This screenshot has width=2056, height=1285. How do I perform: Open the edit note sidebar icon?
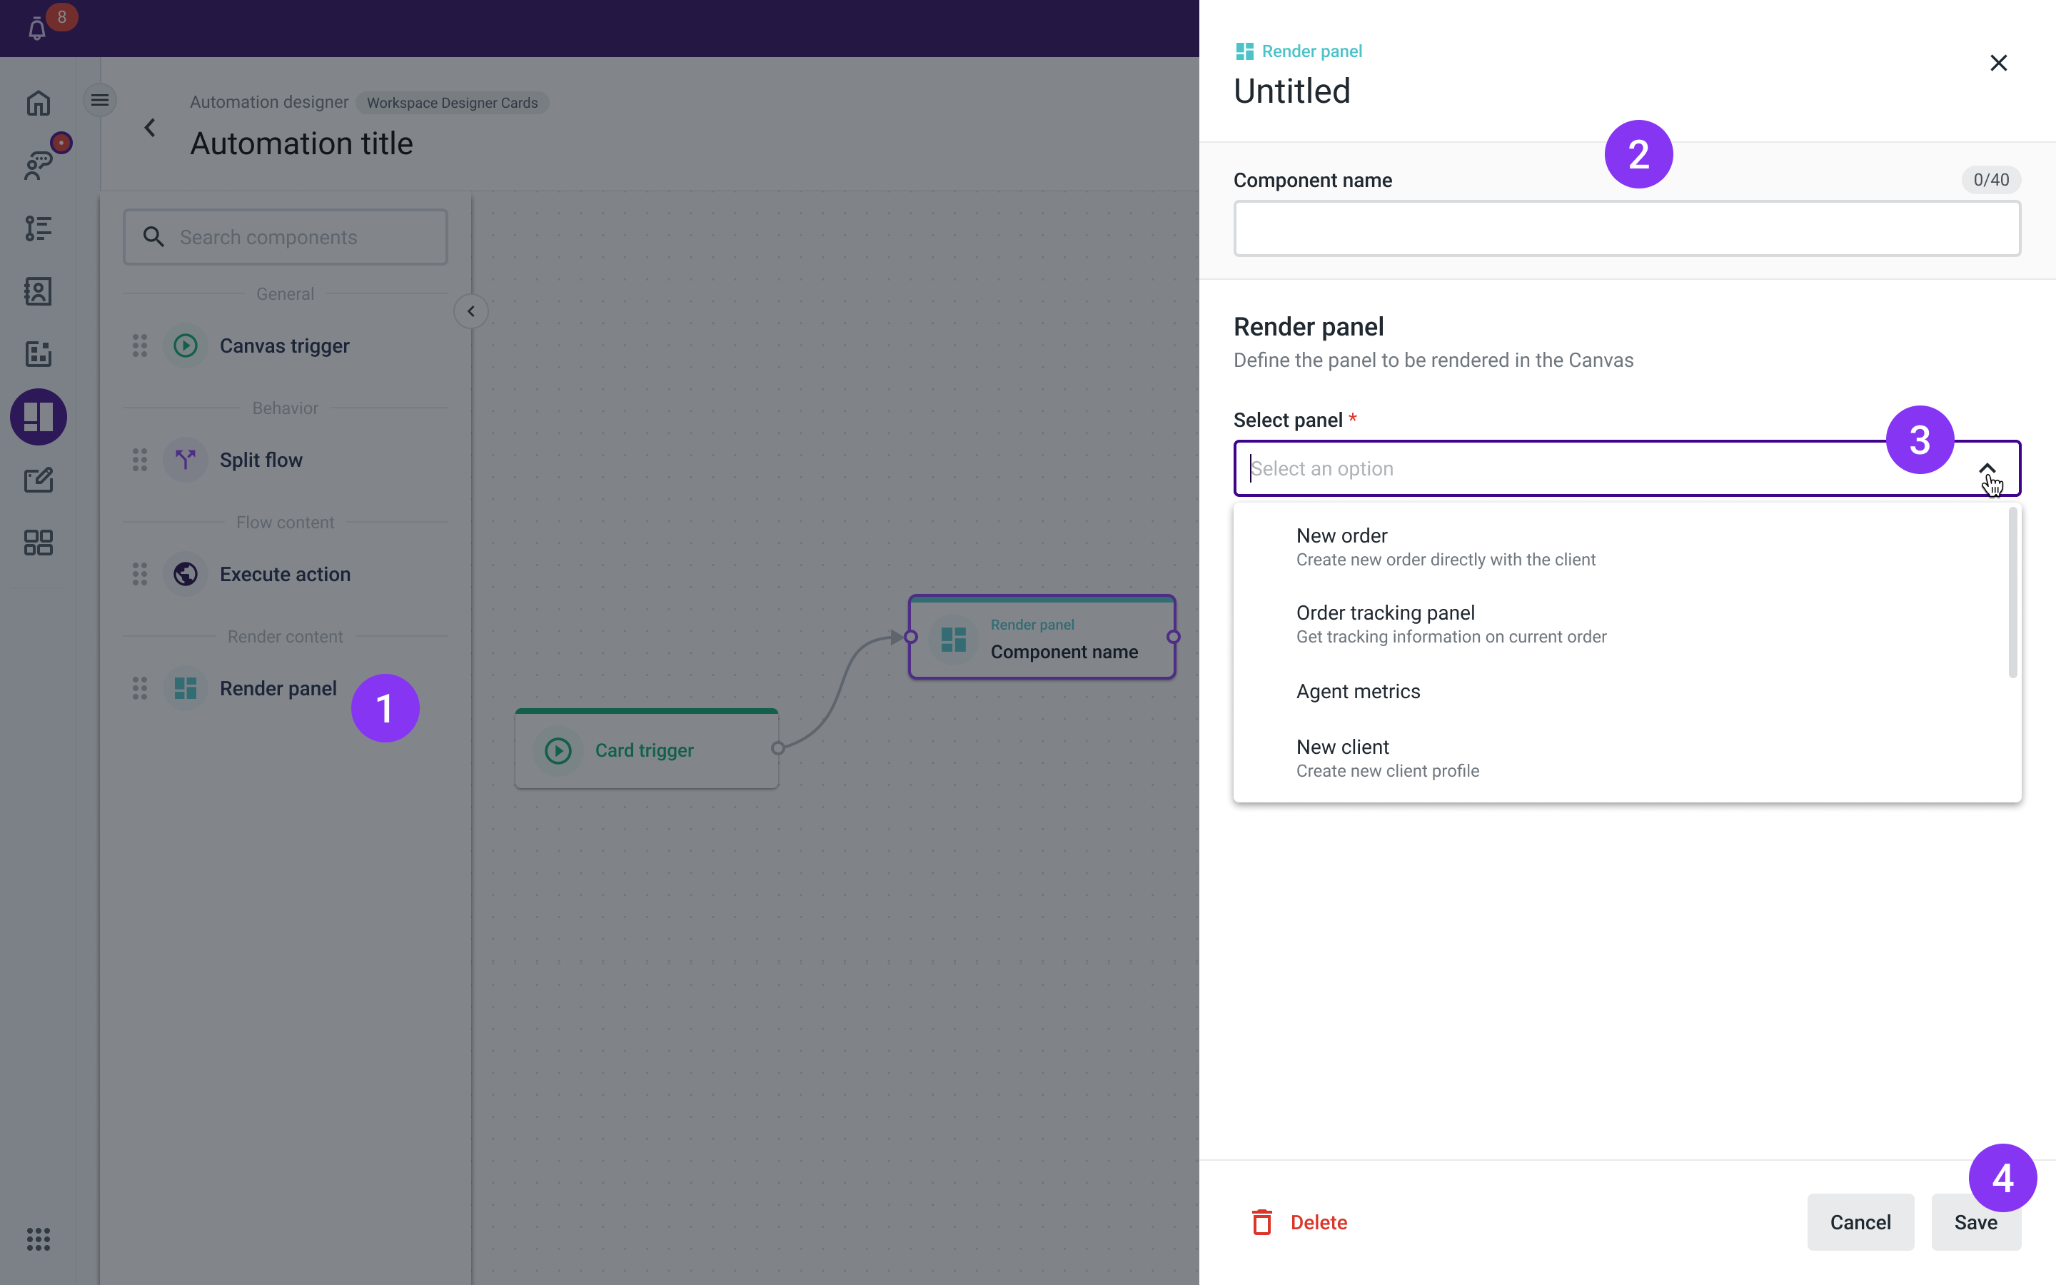point(39,480)
